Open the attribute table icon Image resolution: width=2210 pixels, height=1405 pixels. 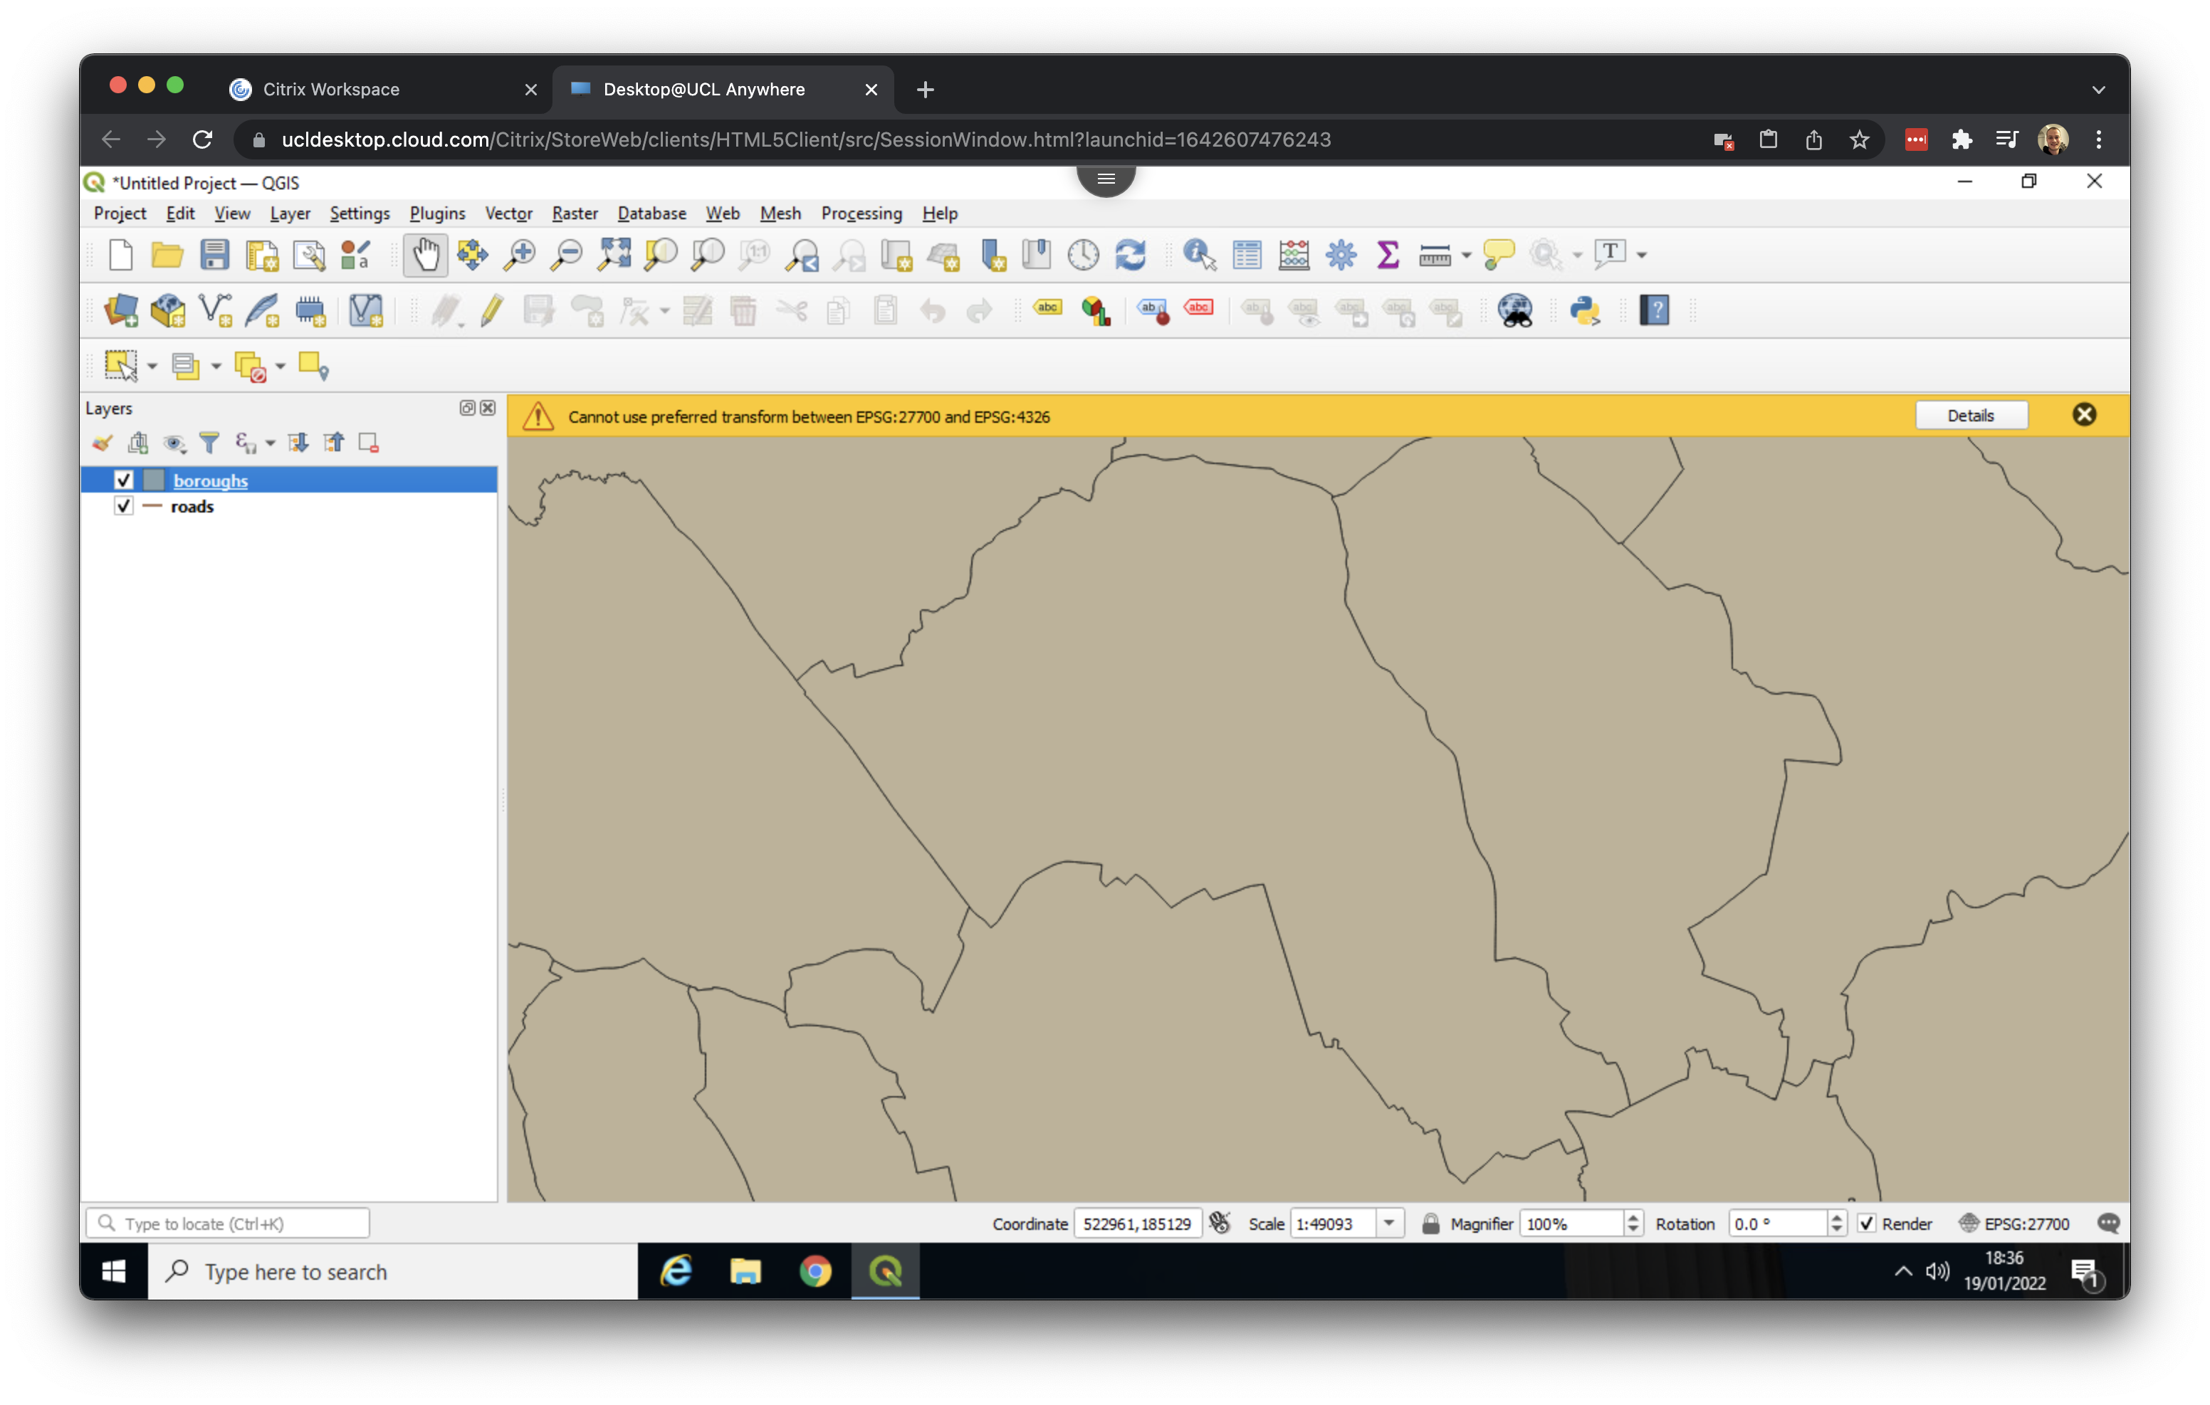coord(1247,254)
